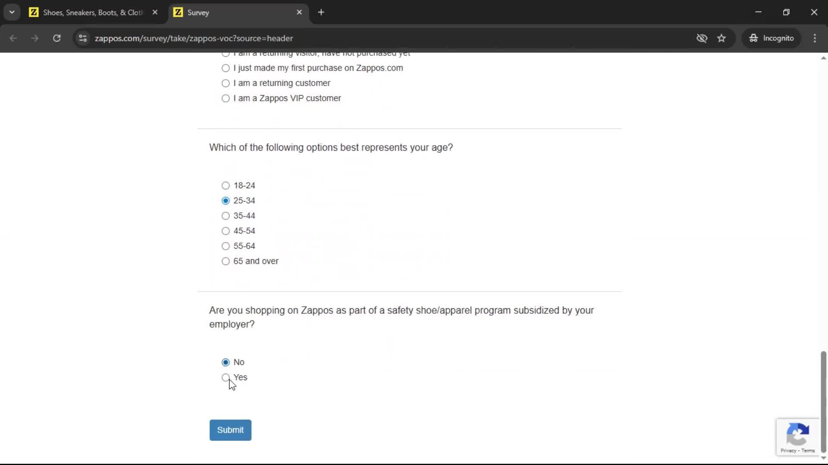Viewport: 828px width, 465px height.
Task: Close the Shoes, Sneakers, Boots tab
Action: click(155, 12)
